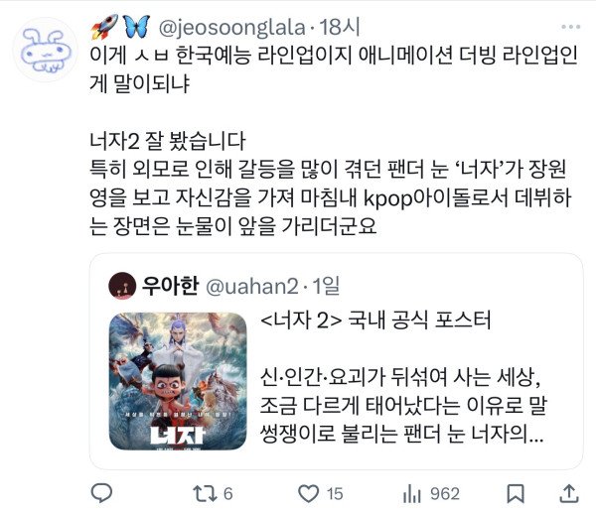Open the main tweet body text starting 이게
This screenshot has width=596, height=511.
coord(334,69)
